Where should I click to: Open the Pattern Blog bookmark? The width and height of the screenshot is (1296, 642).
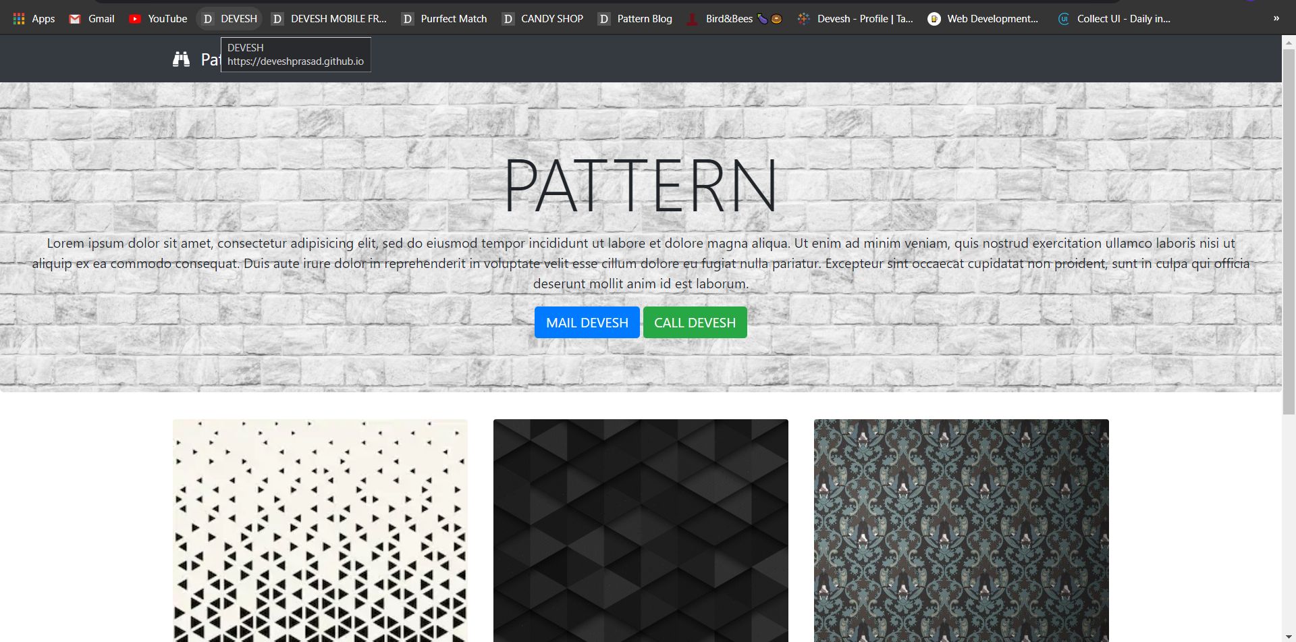coord(635,19)
